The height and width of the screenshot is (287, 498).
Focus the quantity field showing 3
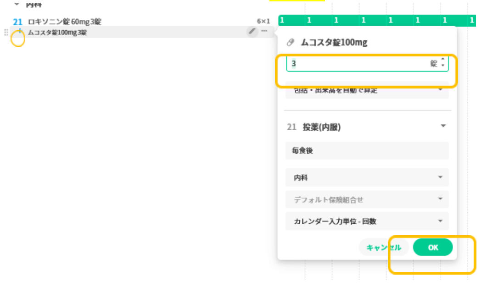coord(368,64)
